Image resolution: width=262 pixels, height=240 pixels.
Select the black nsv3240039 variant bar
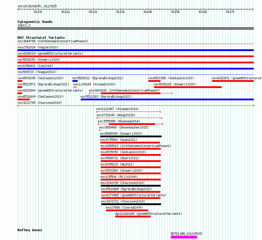[131, 186]
